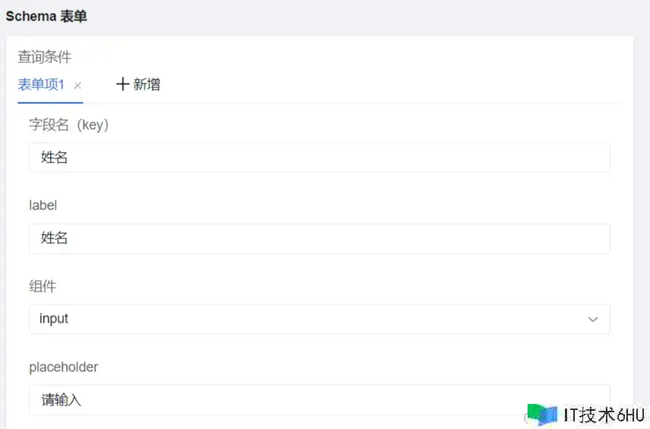Click the IT技术6HU watermark text

604,415
